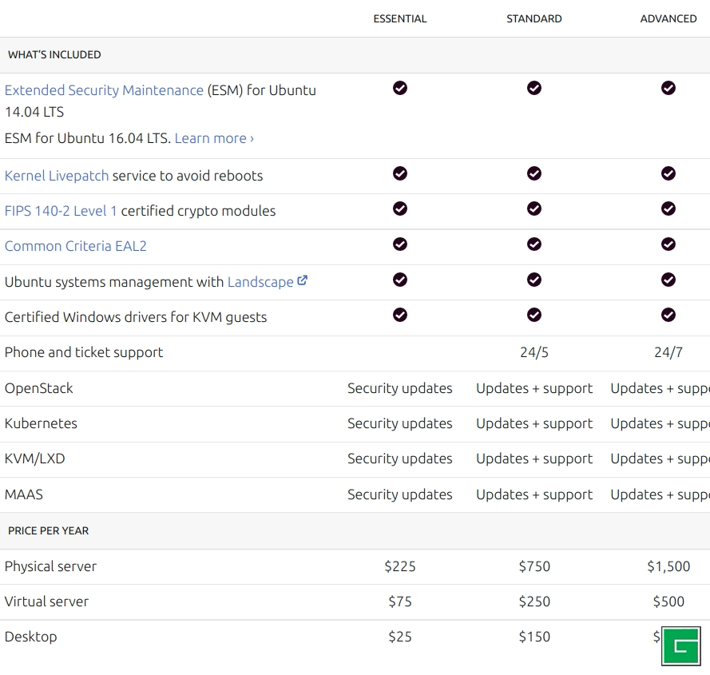The image size is (710, 675).
Task: Go to the Landscape link
Action: [x=260, y=282]
